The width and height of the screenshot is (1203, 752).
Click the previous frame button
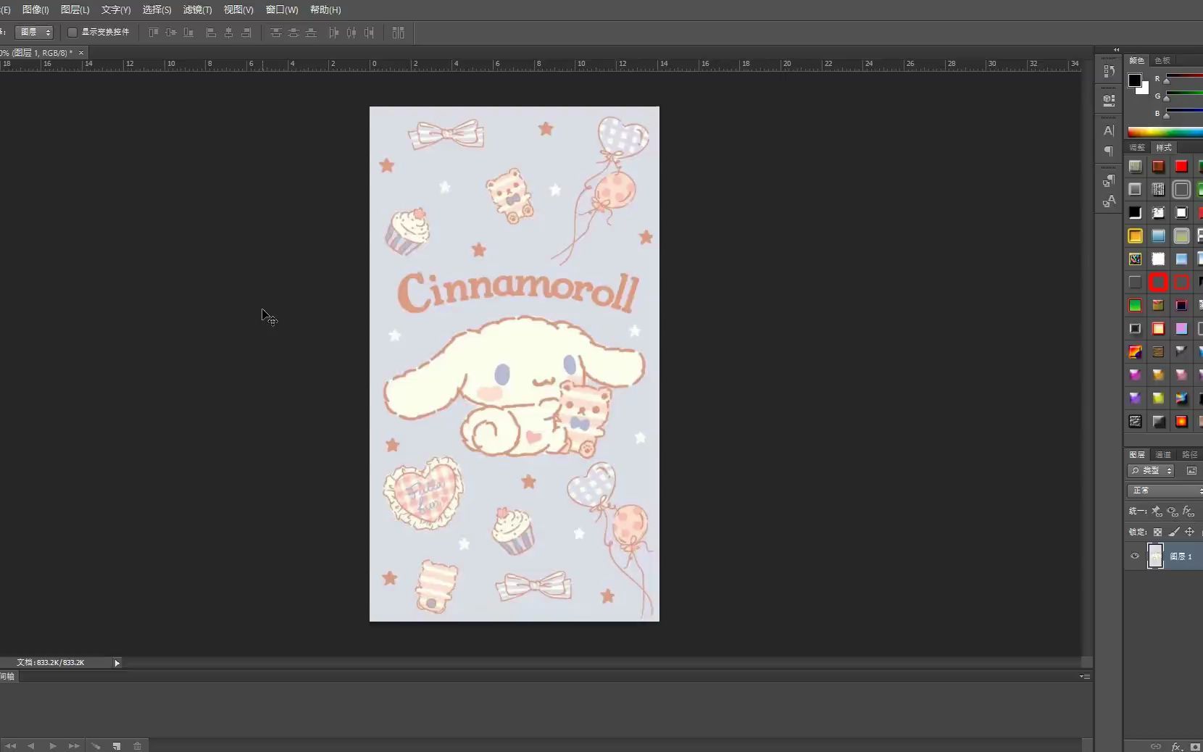click(30, 745)
